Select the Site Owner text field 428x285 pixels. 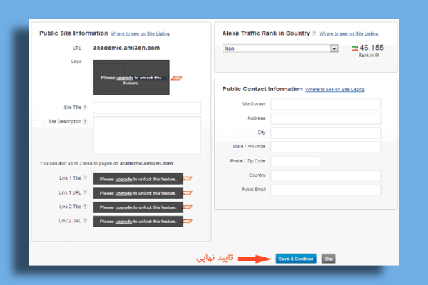click(x=325, y=105)
